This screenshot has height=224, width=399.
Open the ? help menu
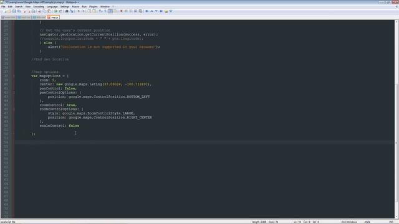(113, 7)
